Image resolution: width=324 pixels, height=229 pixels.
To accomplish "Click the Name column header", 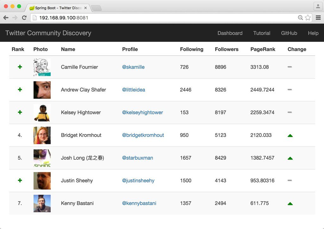I will coord(68,49).
